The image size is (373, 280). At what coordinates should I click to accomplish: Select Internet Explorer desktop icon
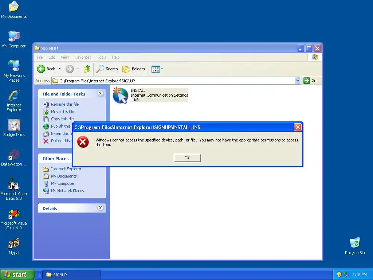click(14, 101)
